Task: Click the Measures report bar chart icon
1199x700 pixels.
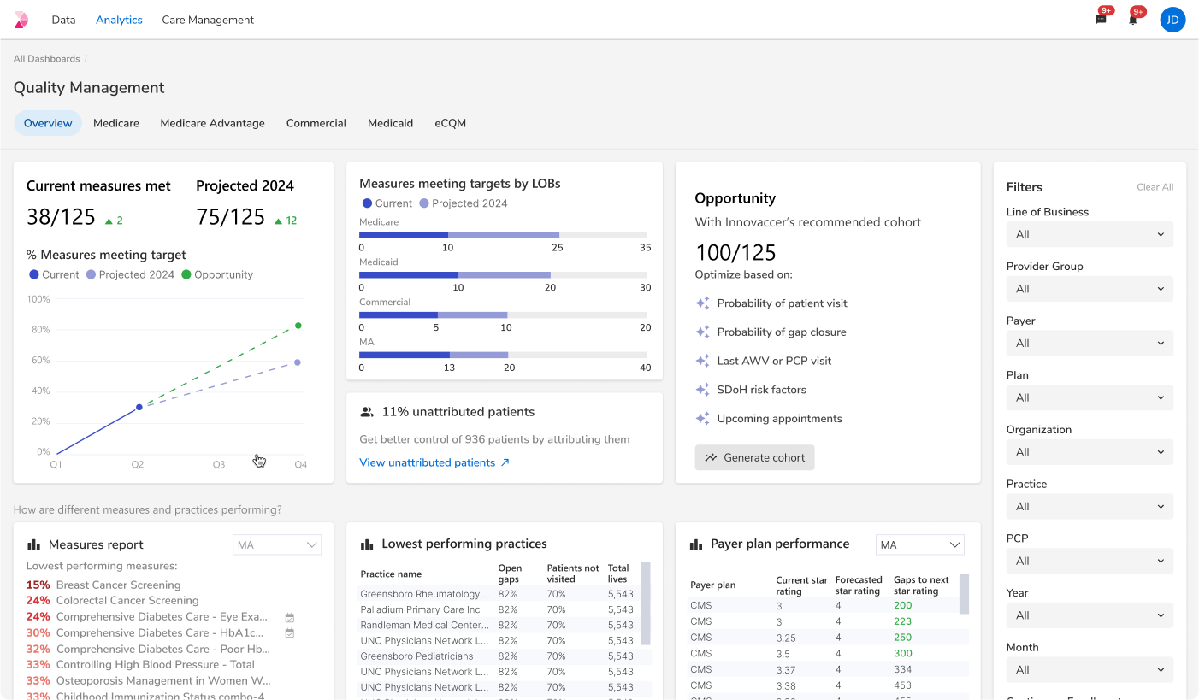Action: 34,544
